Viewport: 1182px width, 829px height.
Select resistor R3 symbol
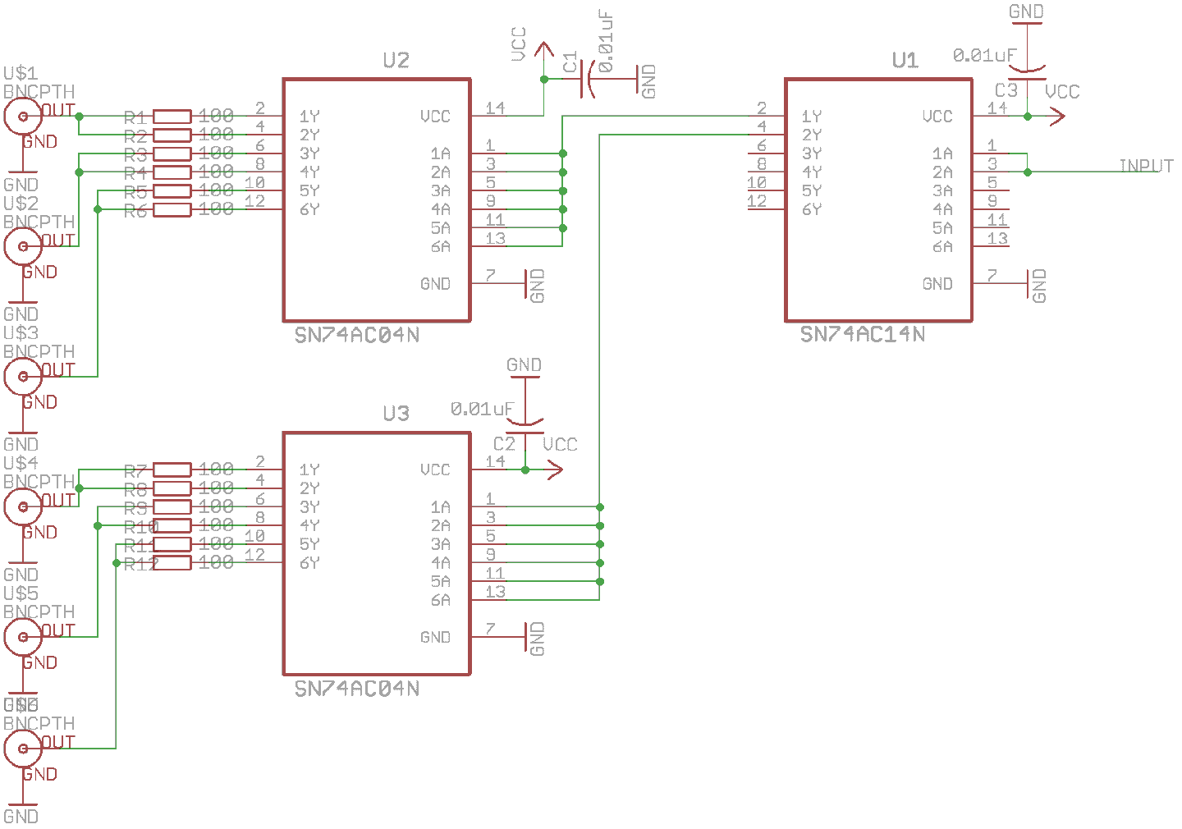coord(172,153)
